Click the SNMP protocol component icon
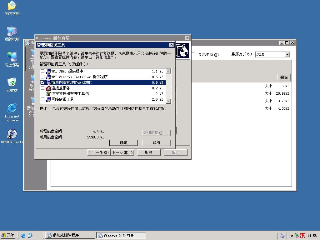 tap(48, 82)
